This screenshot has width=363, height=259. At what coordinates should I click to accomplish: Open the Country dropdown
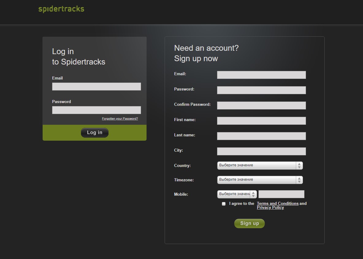pyautogui.click(x=260, y=165)
